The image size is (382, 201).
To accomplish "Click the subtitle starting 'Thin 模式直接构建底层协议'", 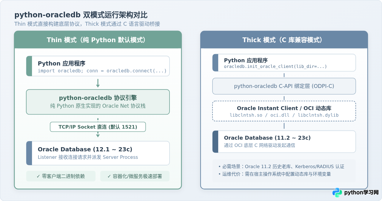I will pyautogui.click(x=87, y=24).
